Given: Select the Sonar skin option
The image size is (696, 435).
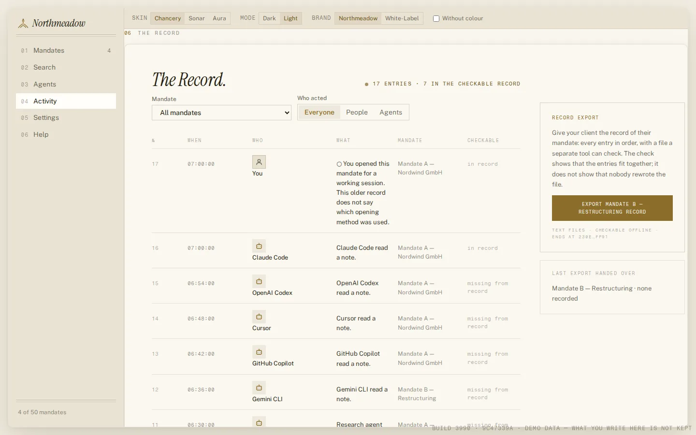Looking at the screenshot, I should [197, 18].
